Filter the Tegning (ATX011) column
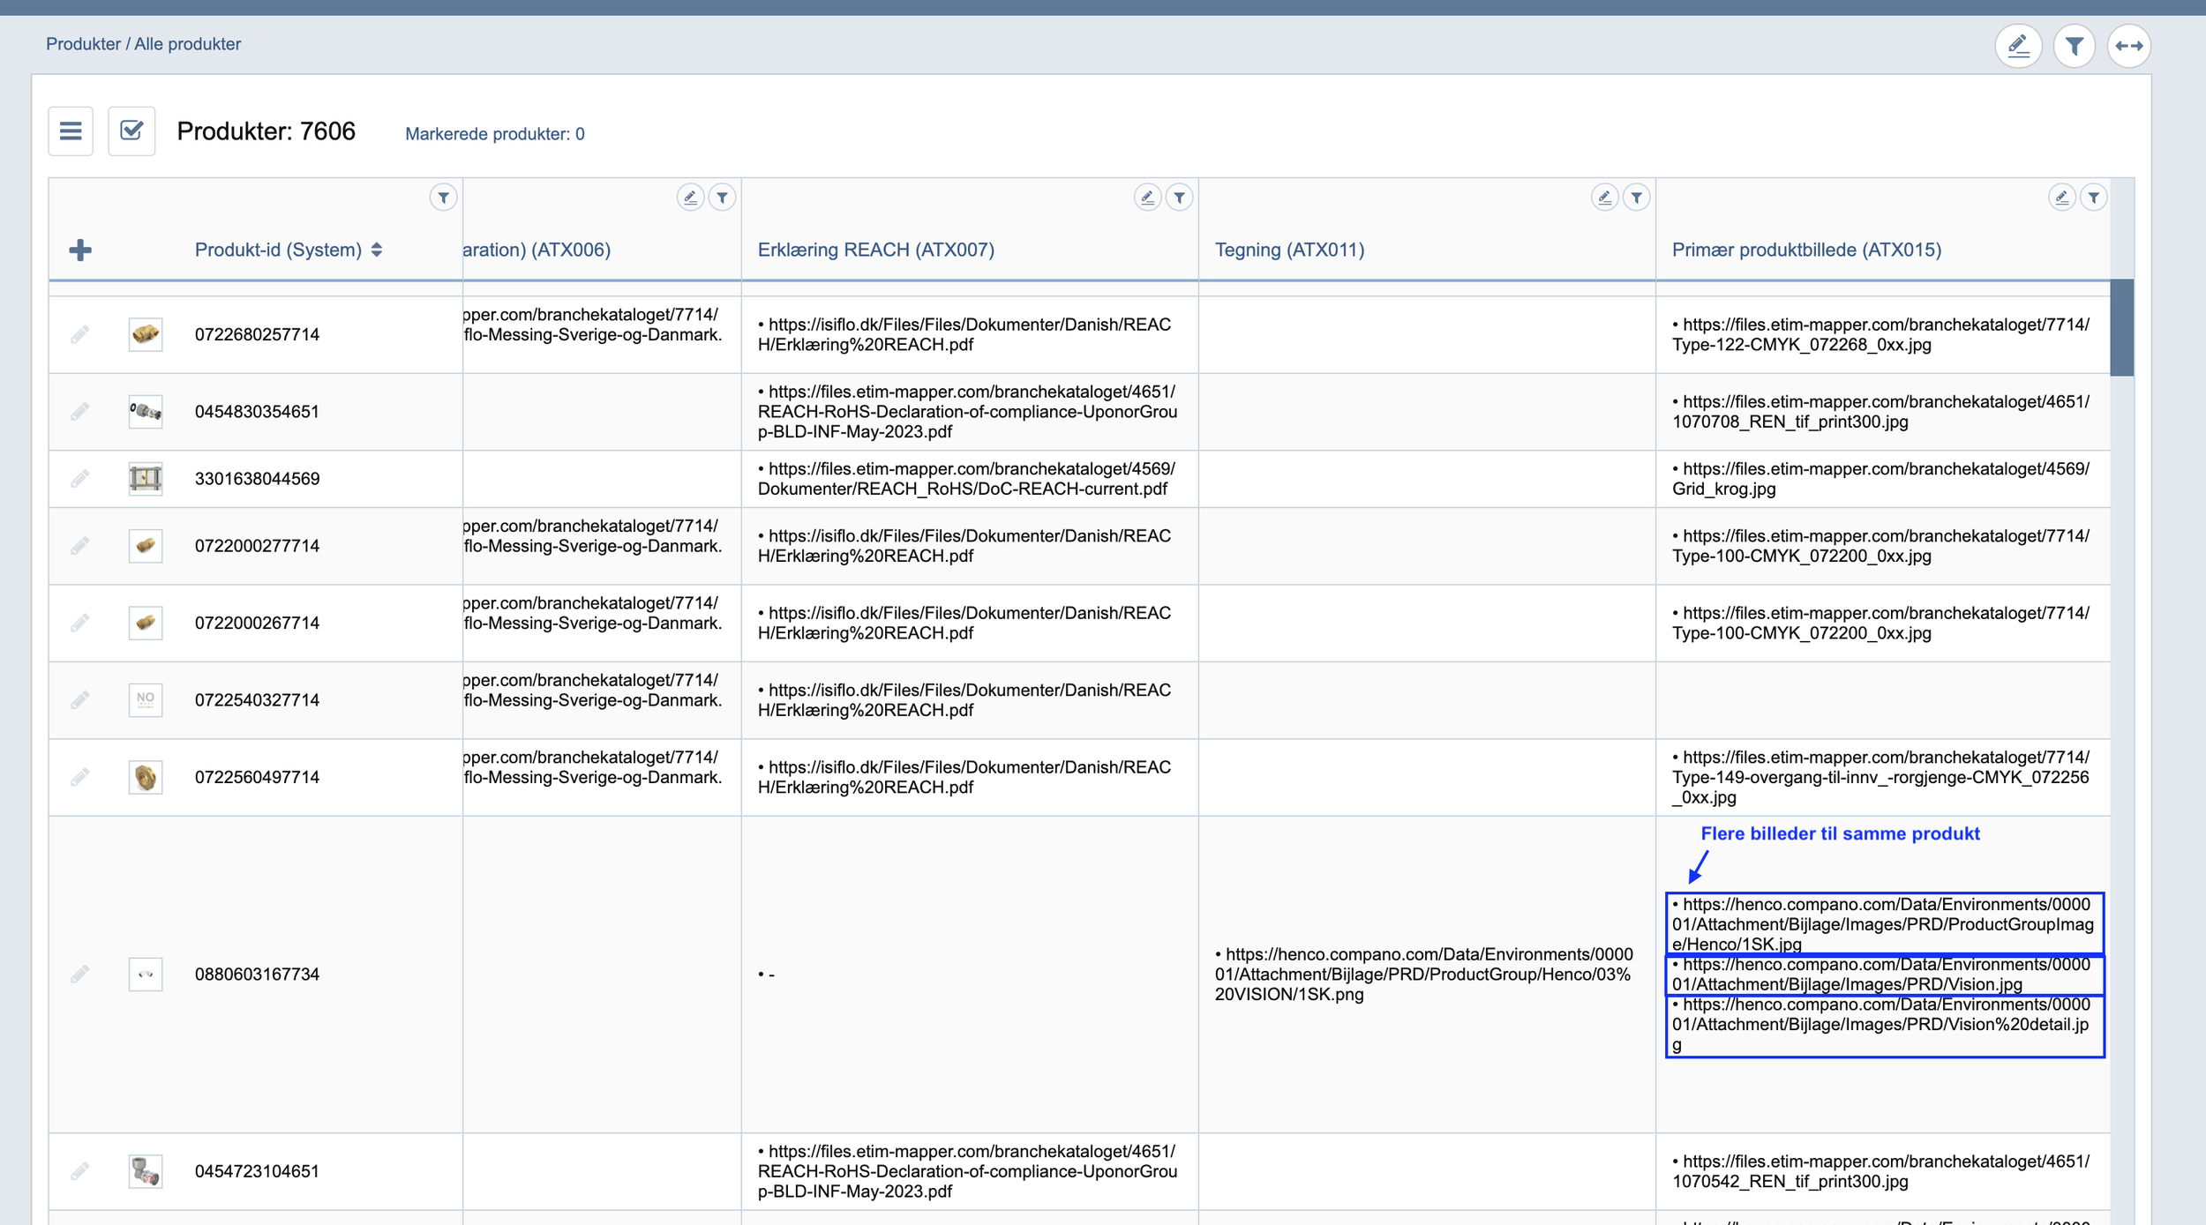This screenshot has height=1225, width=2206. click(1636, 198)
